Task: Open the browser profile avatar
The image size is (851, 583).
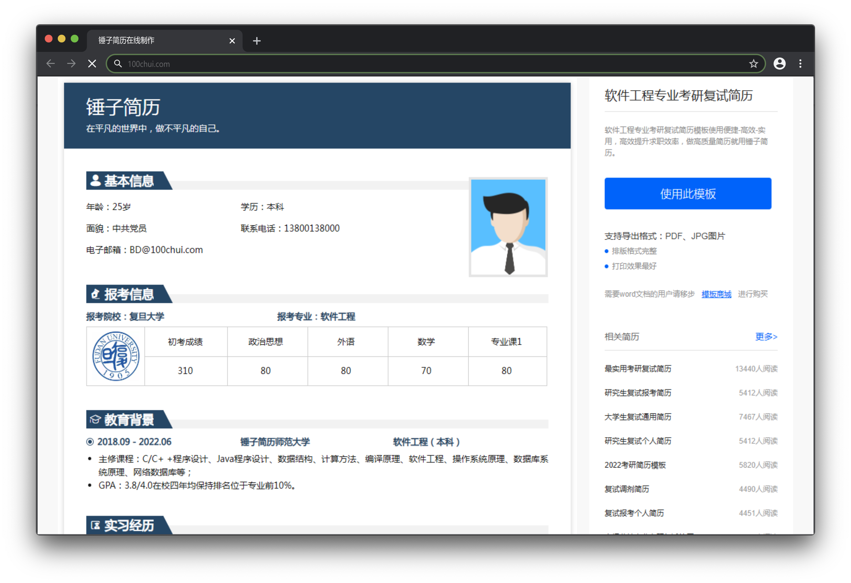Action: pos(779,64)
